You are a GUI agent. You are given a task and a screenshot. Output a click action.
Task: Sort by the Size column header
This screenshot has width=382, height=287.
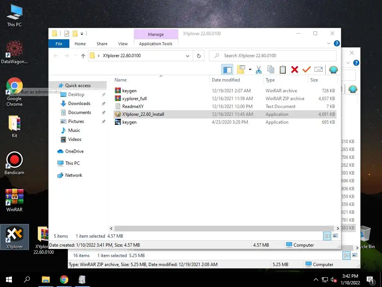pos(323,80)
